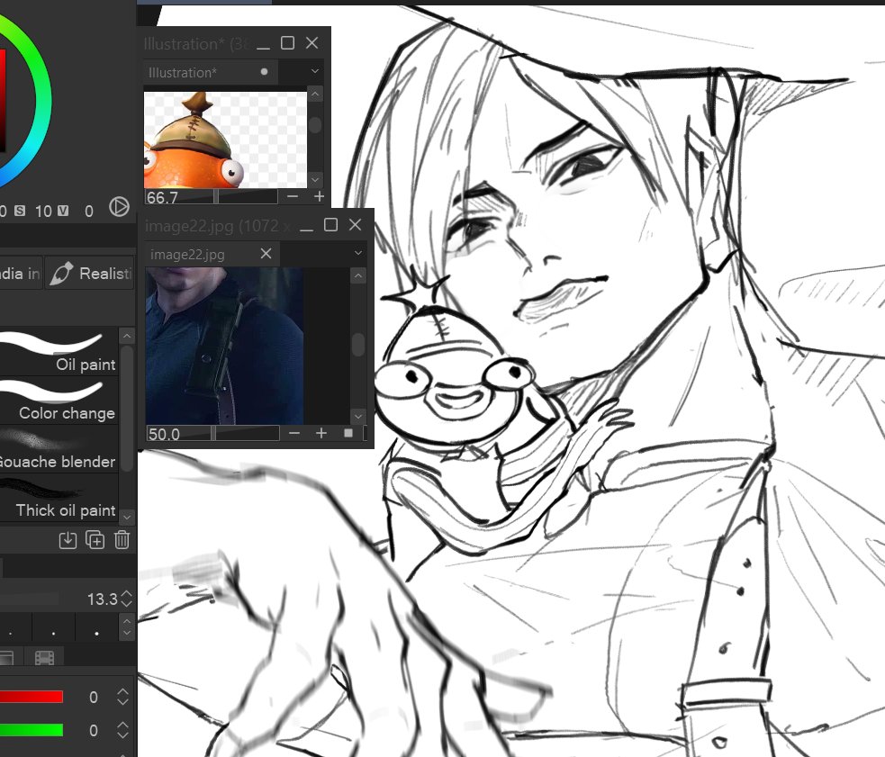Edit the 66.7 zoom value field
Image resolution: width=885 pixels, height=757 pixels.
[x=178, y=197]
